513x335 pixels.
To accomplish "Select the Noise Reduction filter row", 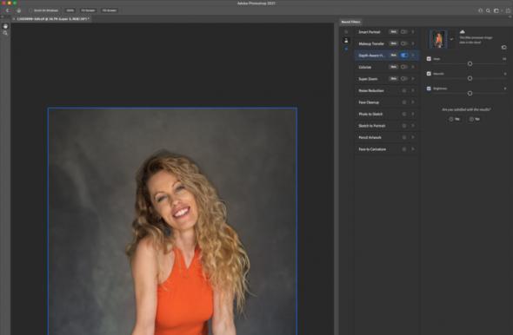I will [x=386, y=90].
